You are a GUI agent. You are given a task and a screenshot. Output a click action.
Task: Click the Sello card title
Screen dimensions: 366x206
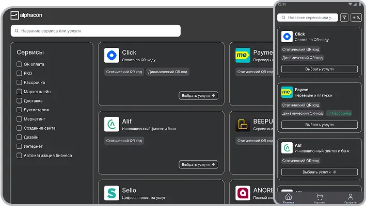click(129, 190)
